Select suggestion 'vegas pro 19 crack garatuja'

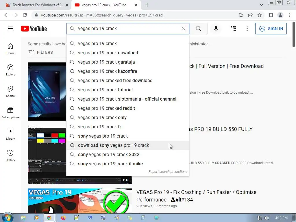click(127, 62)
